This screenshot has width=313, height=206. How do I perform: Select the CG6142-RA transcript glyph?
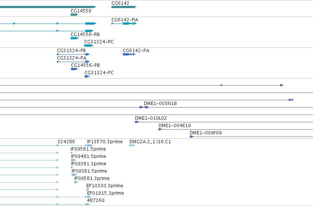pos(124,24)
